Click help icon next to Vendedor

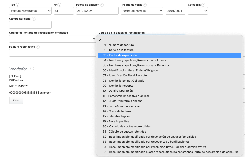32,69
